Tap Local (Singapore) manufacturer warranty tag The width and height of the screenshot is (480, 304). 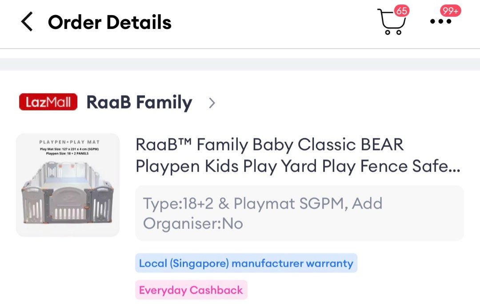coord(246,263)
